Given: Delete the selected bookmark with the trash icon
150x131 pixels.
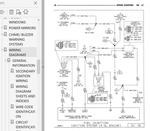Looking at the screenshot, I should pyautogui.click(x=11, y=12).
